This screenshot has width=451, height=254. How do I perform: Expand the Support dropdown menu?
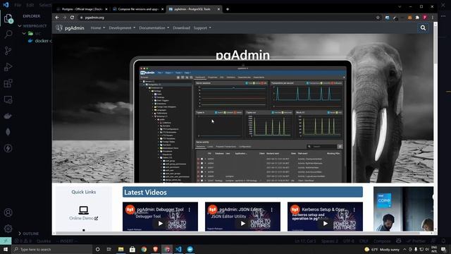(202, 28)
